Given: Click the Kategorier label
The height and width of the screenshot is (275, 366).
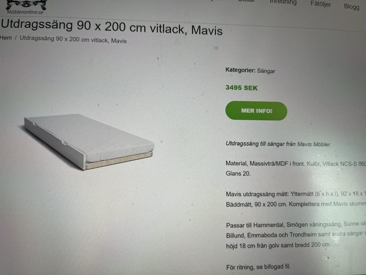Looking at the screenshot, I should (x=241, y=70).
